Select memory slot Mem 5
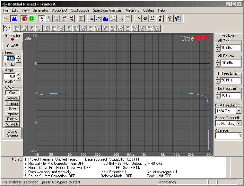Screen dimensions: 244x186 46,28
